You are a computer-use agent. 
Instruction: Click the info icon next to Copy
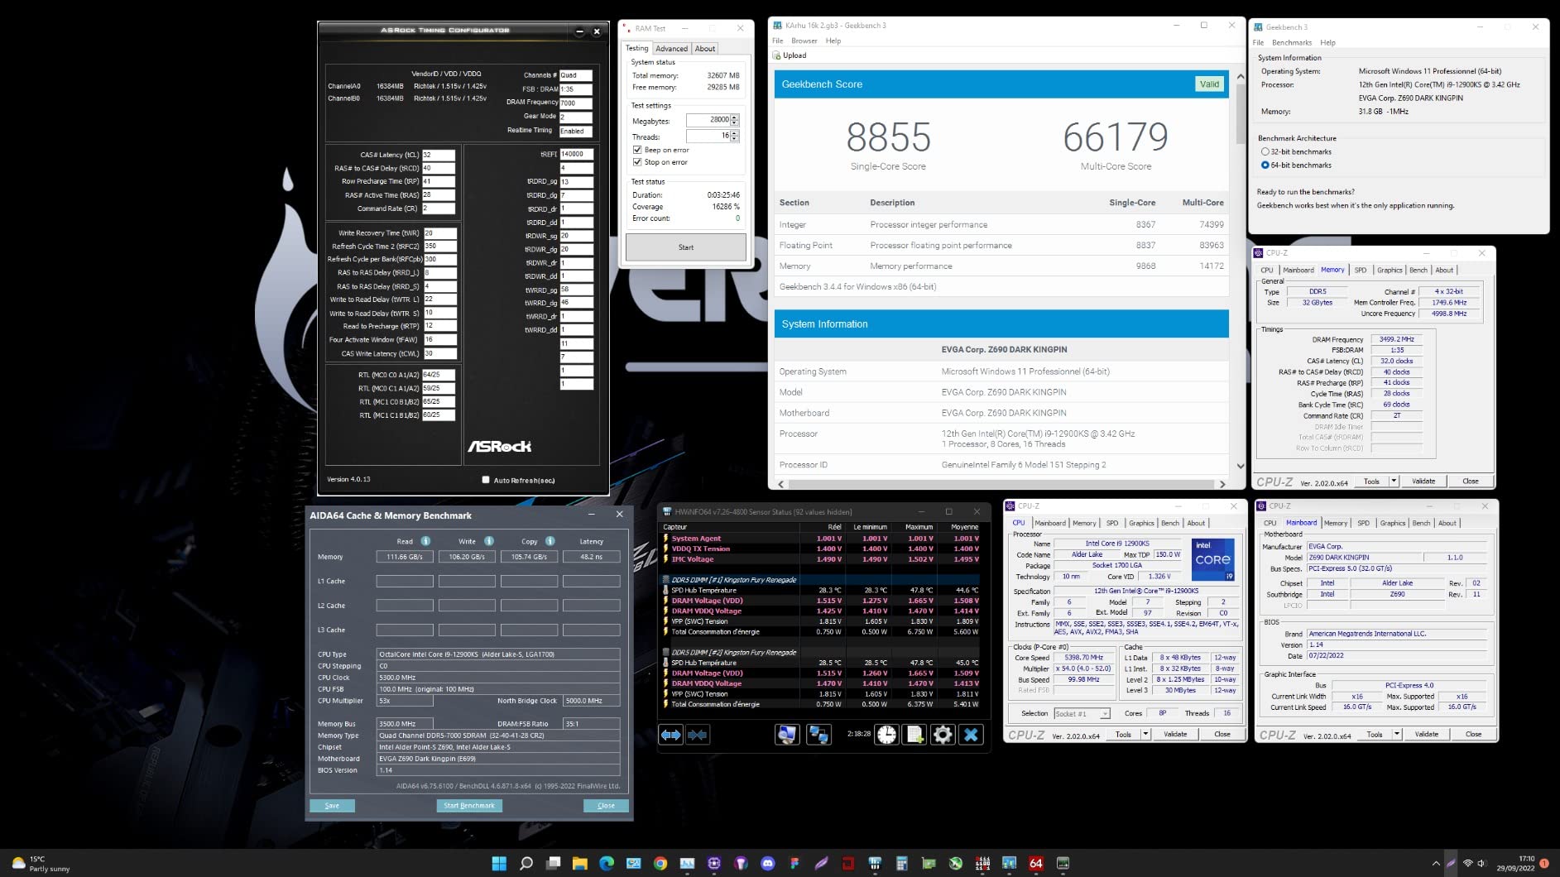pos(550,541)
